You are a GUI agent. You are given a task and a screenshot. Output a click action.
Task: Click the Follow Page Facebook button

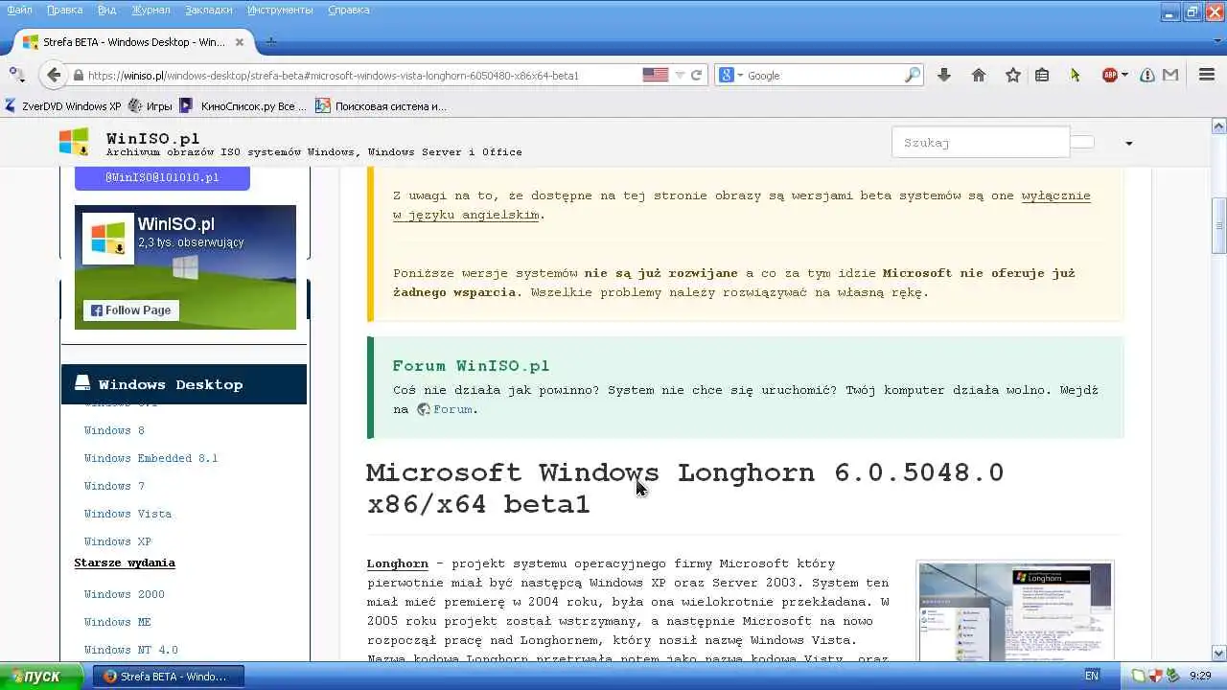pyautogui.click(x=131, y=310)
